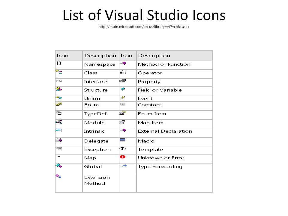This screenshot has height=216, width=288.
Task: Select the 'Property' description text
Action: pos(149,82)
